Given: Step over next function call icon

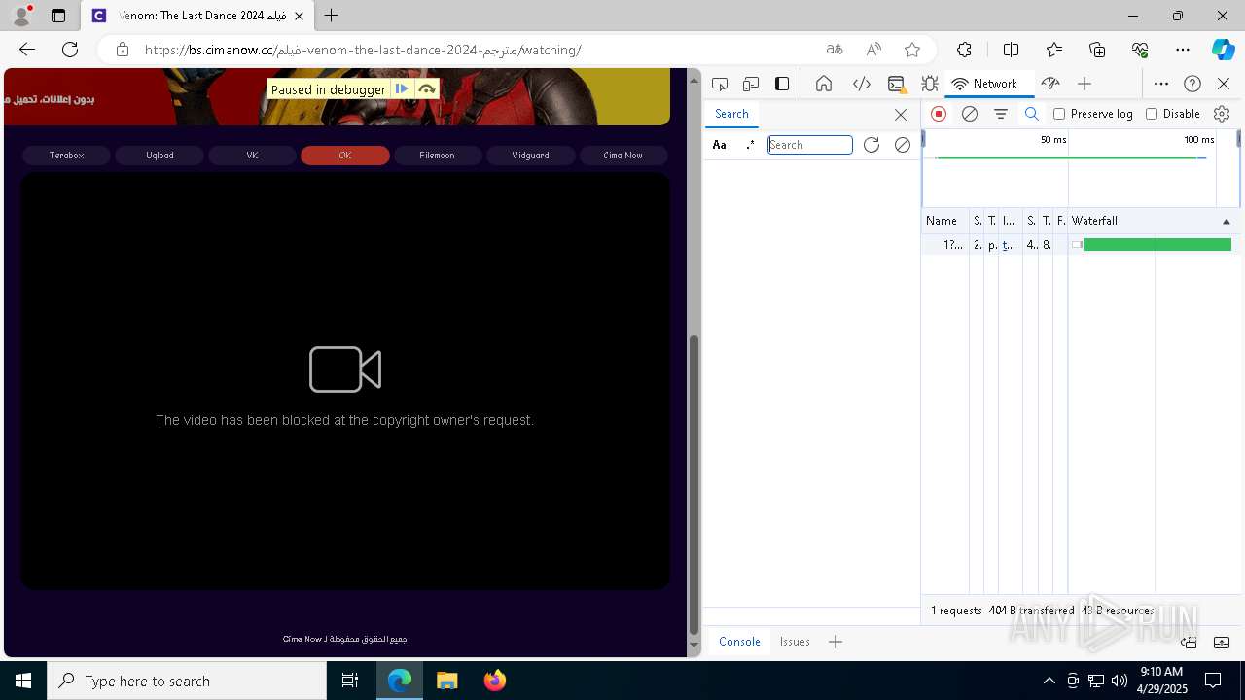Looking at the screenshot, I should pos(426,88).
